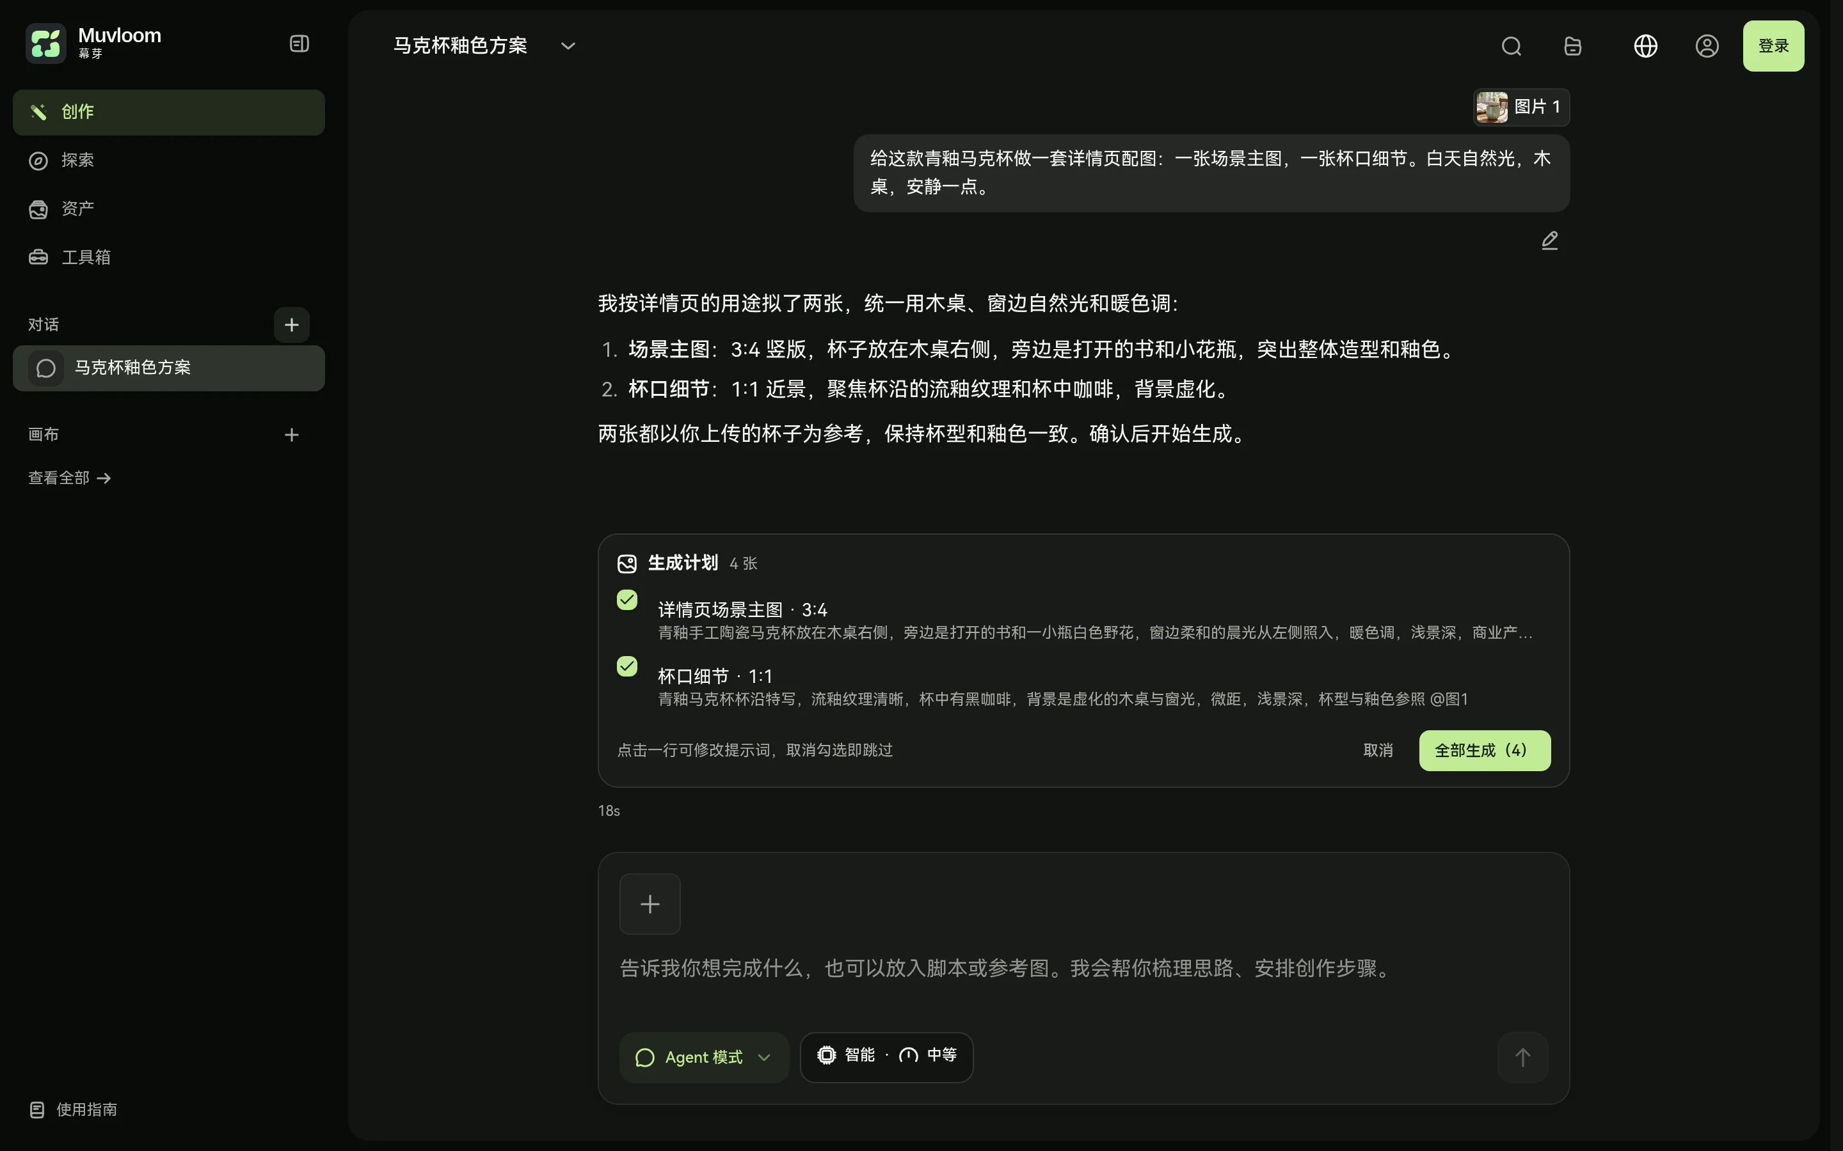Select the 马克杯釉色方案 conversation
Image resolution: width=1843 pixels, height=1151 pixels.
tap(169, 368)
